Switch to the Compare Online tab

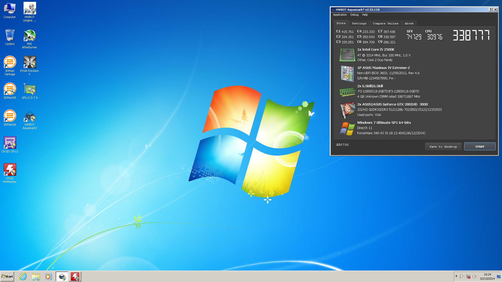[385, 23]
